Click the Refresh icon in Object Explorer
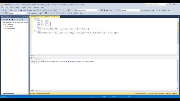The height and width of the screenshot is (101, 180). (20, 20)
